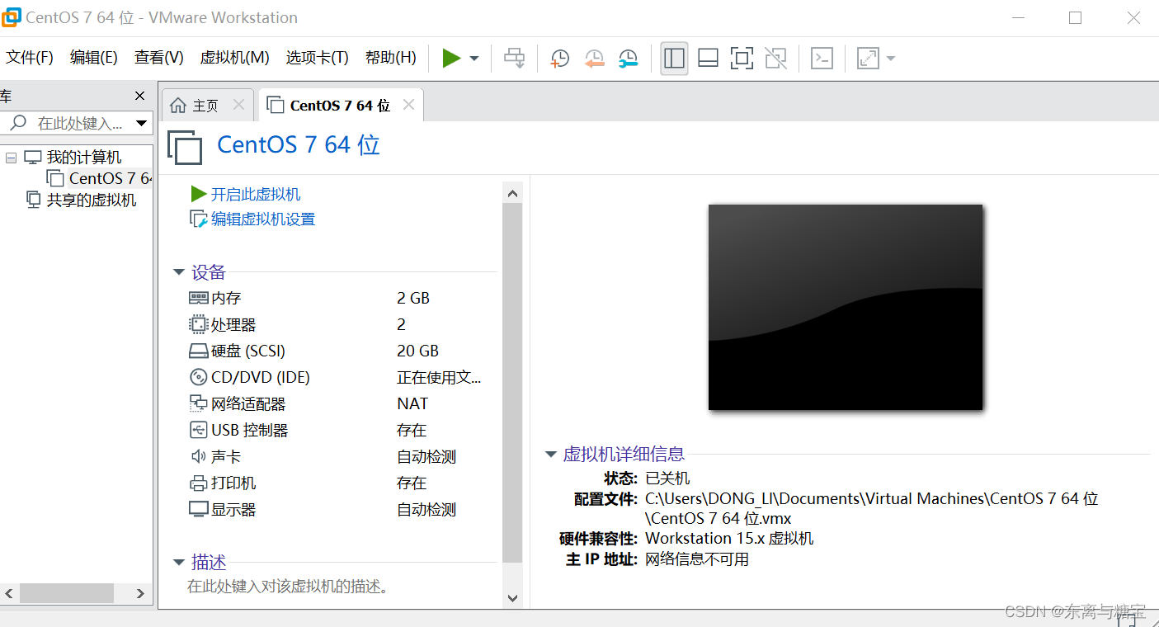Enter full screen mode icon
1159x627 pixels.
(742, 58)
